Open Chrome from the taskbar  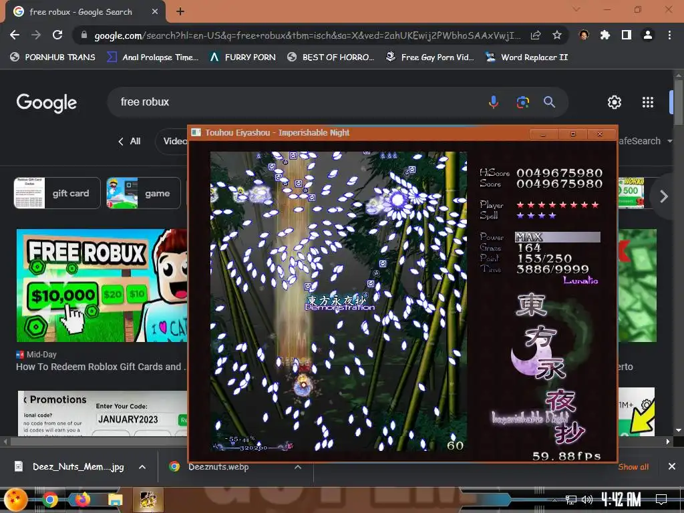[x=49, y=500]
